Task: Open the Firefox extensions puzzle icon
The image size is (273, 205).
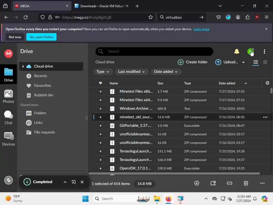Action: [247, 17]
